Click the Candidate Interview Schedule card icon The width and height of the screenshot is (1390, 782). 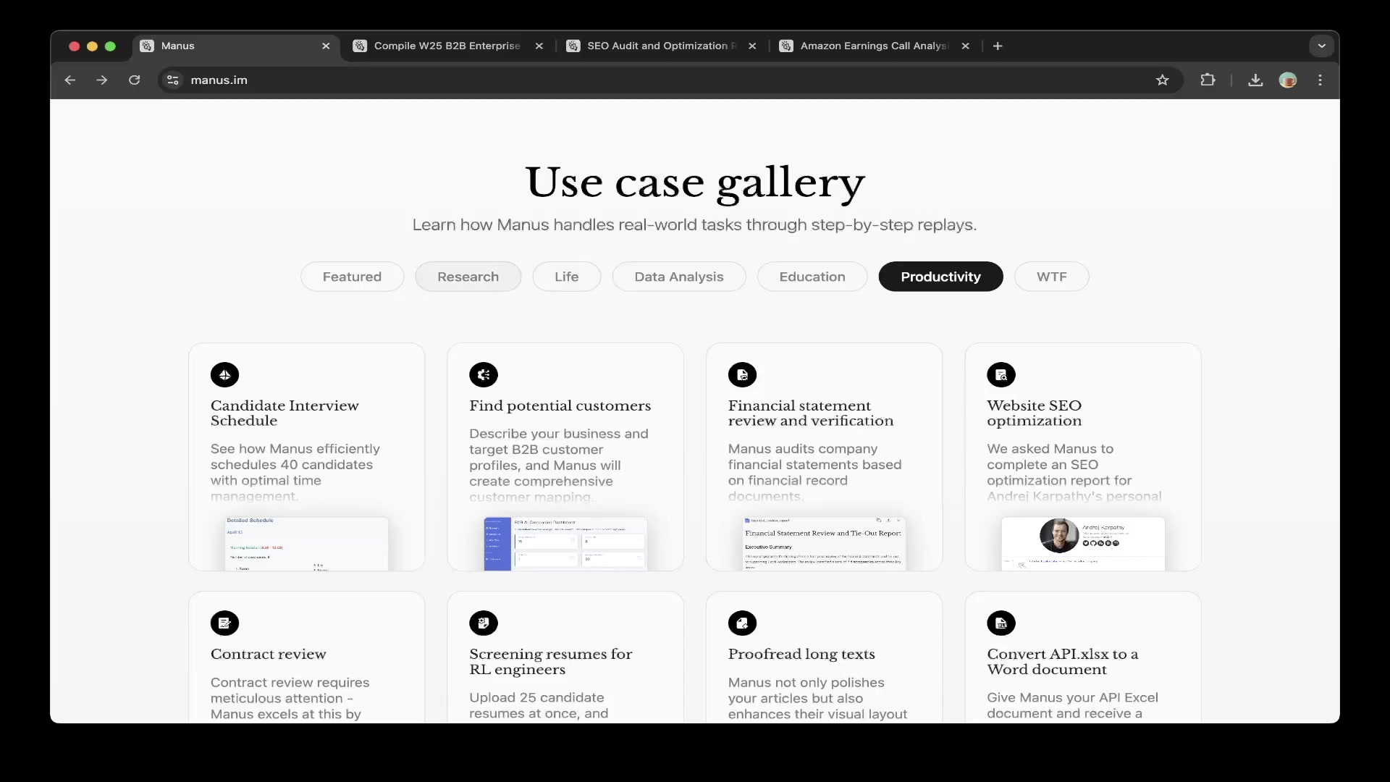tap(224, 375)
